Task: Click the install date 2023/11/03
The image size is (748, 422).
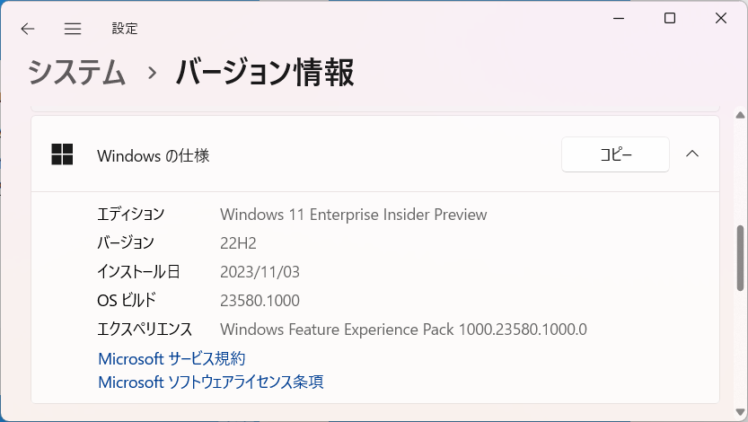Action: click(260, 272)
